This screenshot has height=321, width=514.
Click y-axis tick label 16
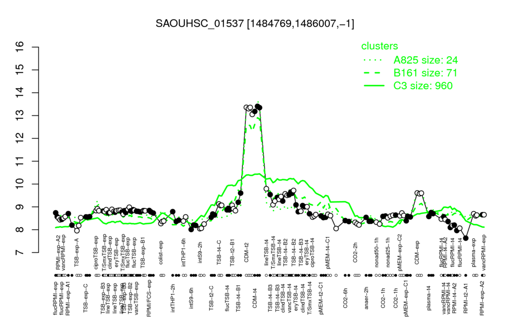point(20,47)
